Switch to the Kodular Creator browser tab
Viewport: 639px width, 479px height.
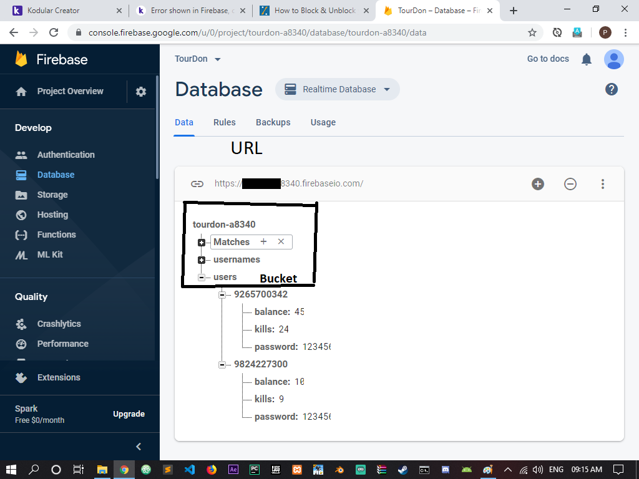click(65, 11)
